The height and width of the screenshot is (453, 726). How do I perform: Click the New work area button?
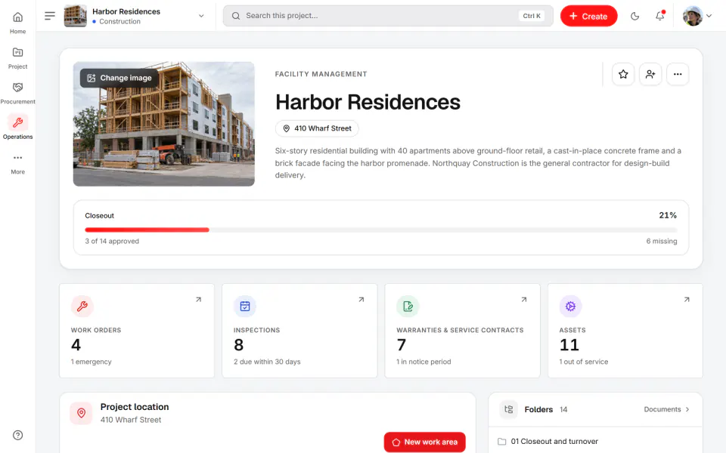424,442
